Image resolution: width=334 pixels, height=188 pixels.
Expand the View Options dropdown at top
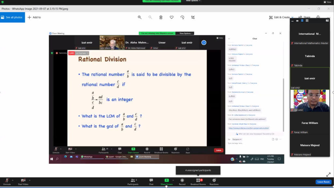pyautogui.click(x=193, y=1)
